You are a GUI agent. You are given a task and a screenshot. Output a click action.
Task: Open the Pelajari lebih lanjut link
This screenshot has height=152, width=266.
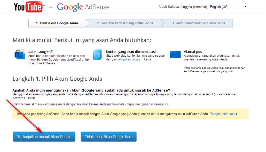point(224,114)
